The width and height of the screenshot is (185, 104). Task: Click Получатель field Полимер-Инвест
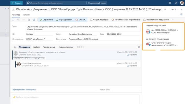[104, 39]
